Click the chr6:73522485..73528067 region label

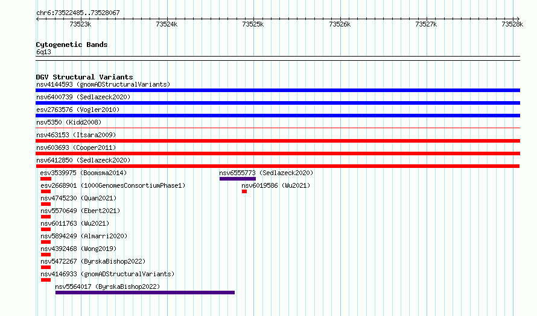point(78,13)
